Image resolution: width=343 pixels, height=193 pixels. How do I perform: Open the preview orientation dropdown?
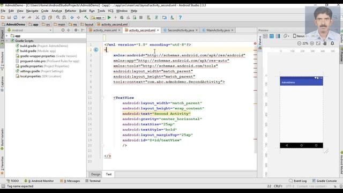[286, 36]
